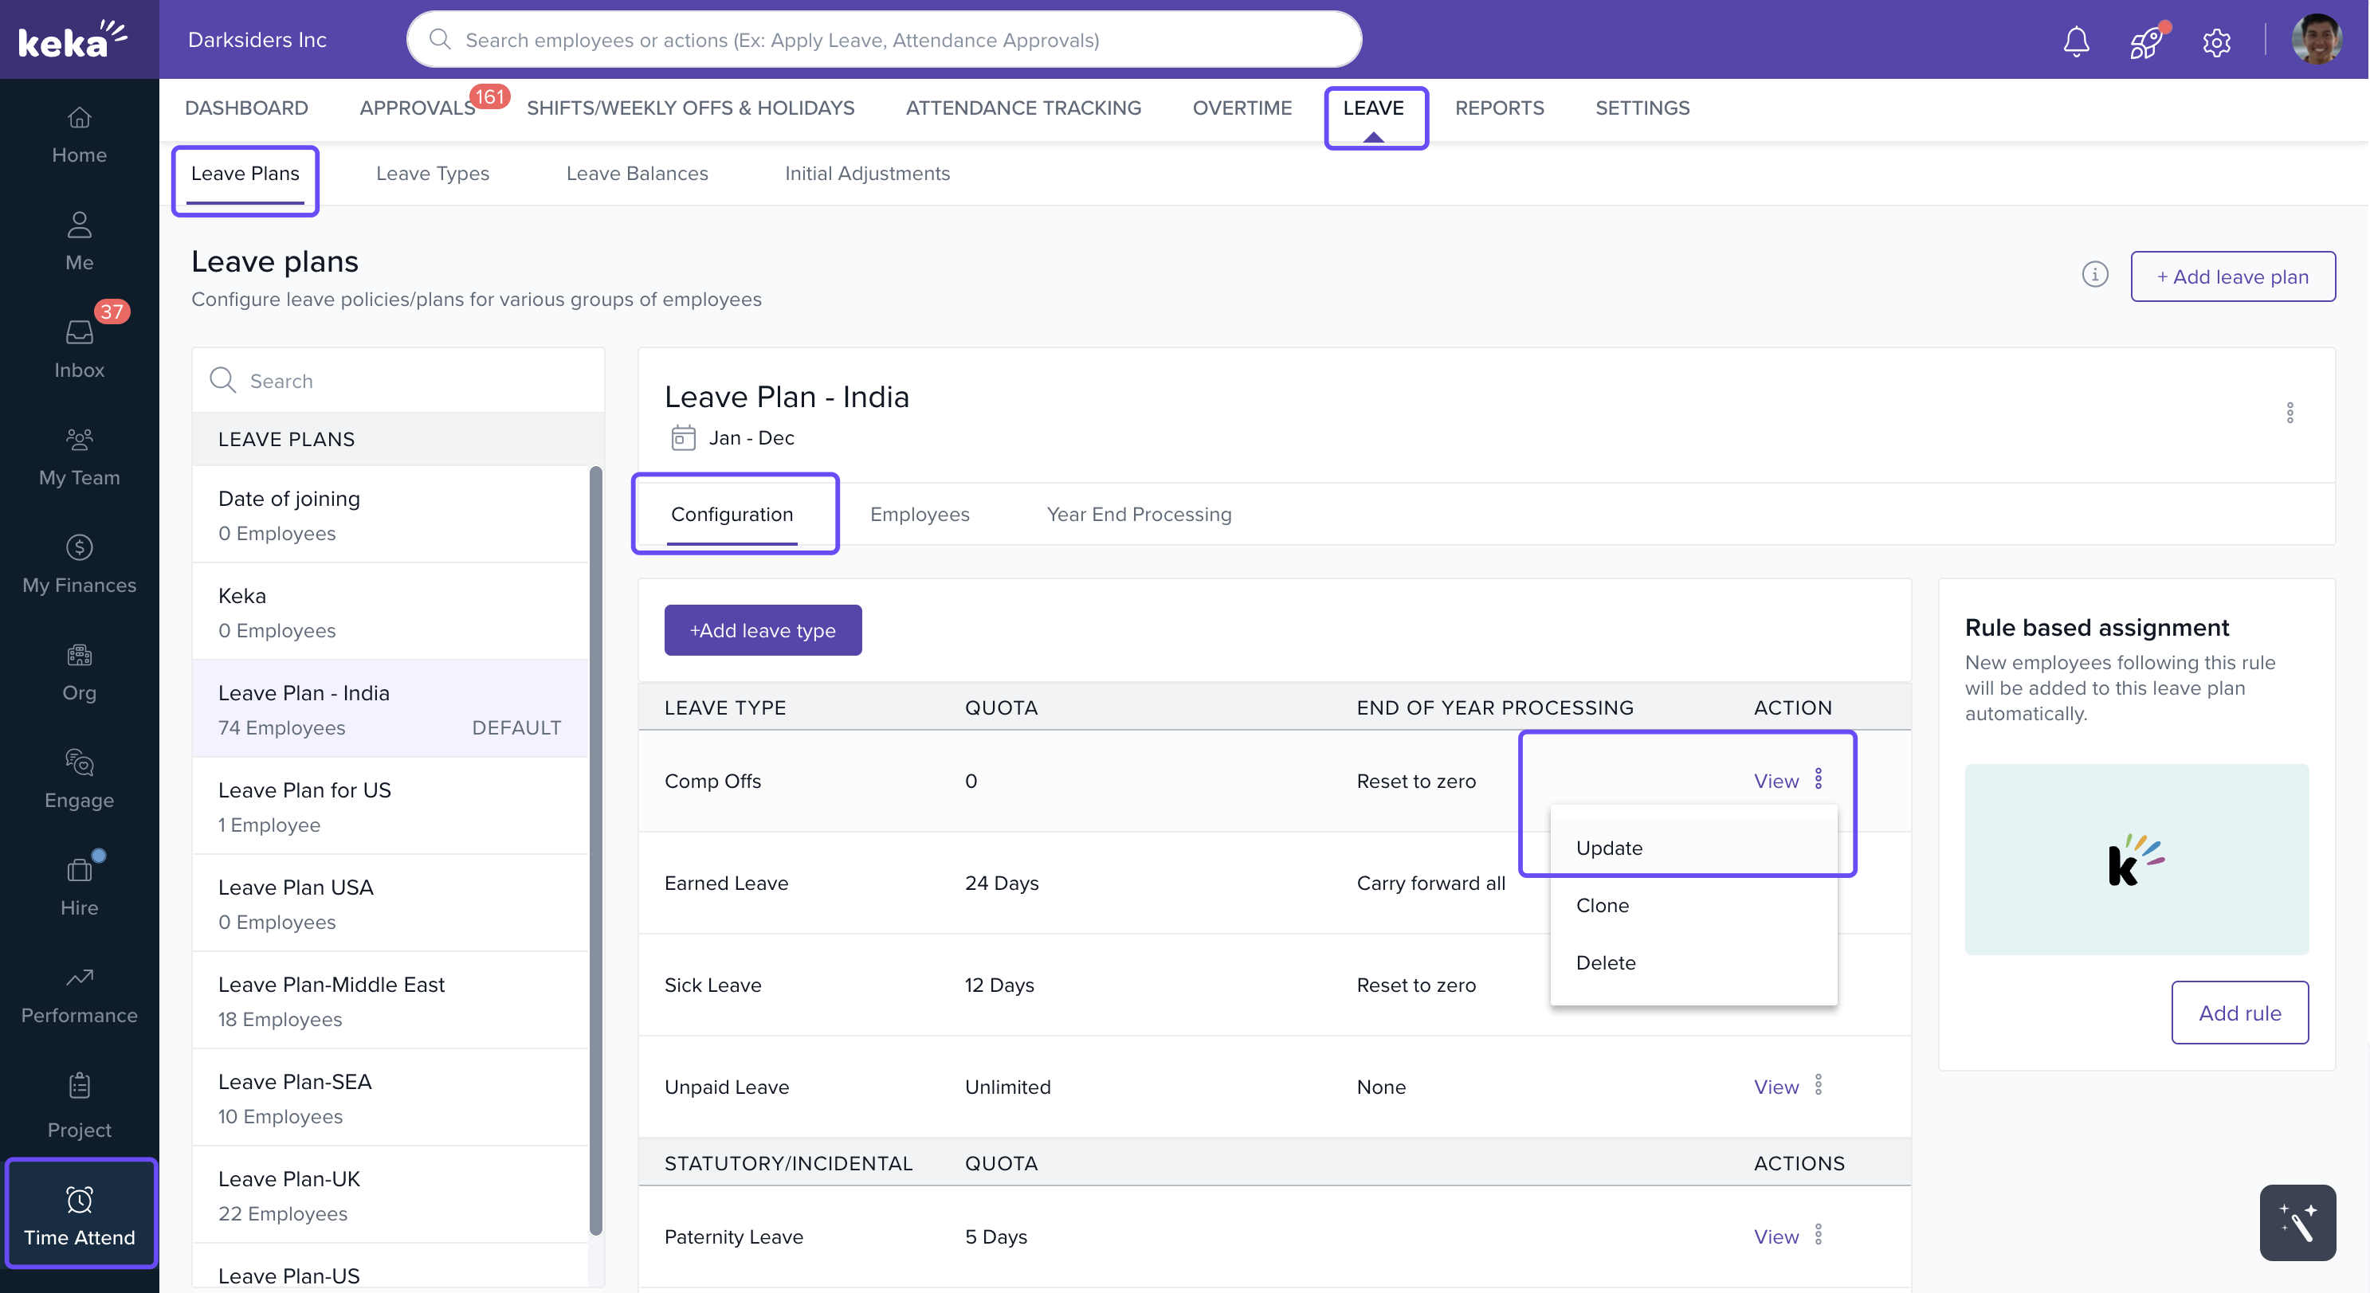Choose Update from the context menu
2370x1293 pixels.
[x=1608, y=848]
